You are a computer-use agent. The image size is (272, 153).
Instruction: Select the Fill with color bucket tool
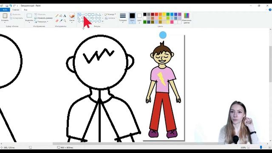coord(61,16)
